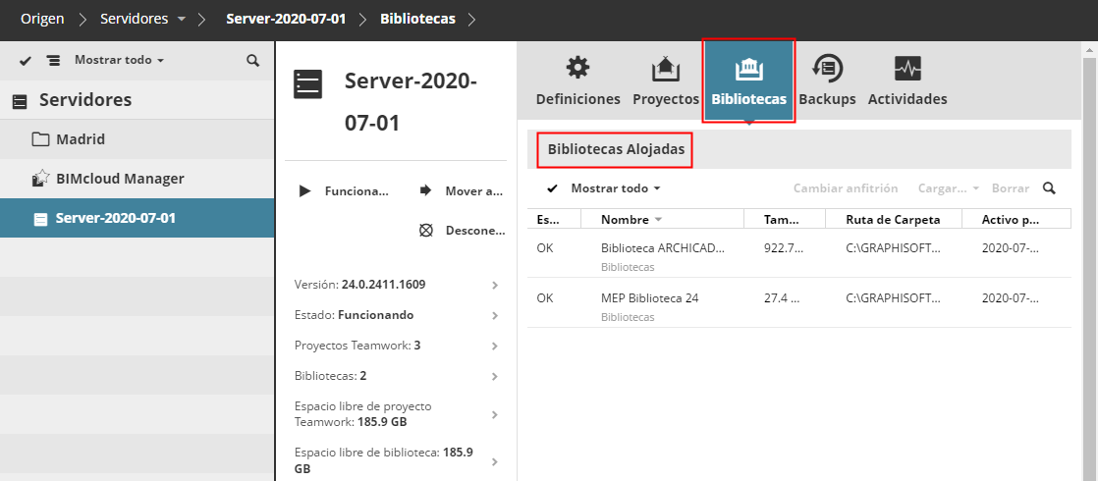Select Server-2020-07-01 in the server list
The image size is (1098, 481).
(137, 218)
